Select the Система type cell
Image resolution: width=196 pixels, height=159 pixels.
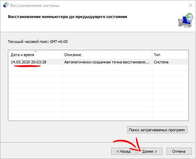tap(161, 62)
